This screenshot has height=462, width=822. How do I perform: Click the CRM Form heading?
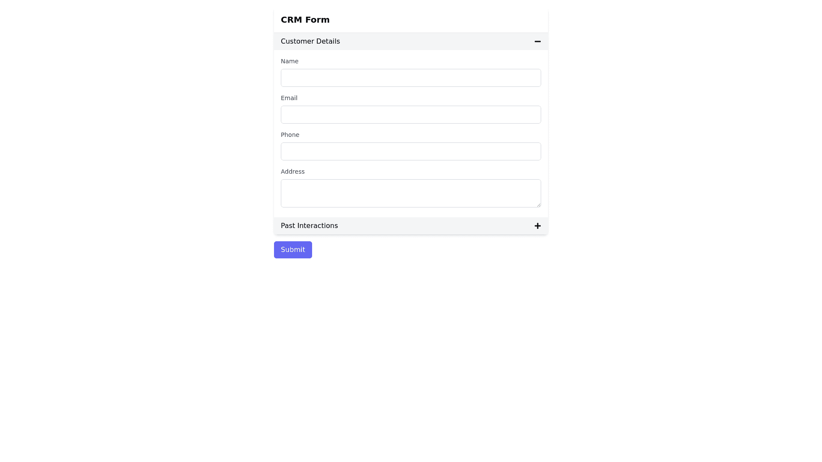[x=305, y=20]
